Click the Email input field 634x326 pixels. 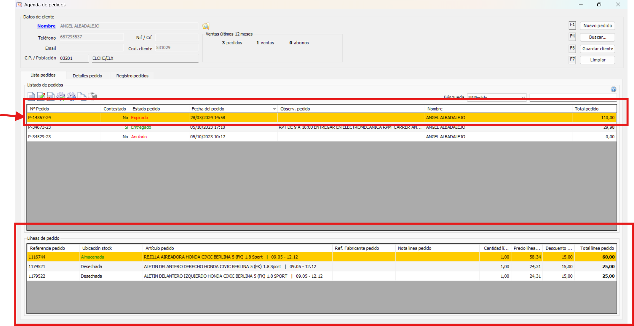[91, 48]
